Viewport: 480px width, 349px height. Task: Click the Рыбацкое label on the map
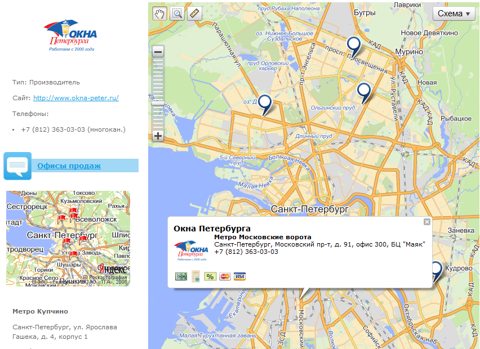pyautogui.click(x=456, y=119)
